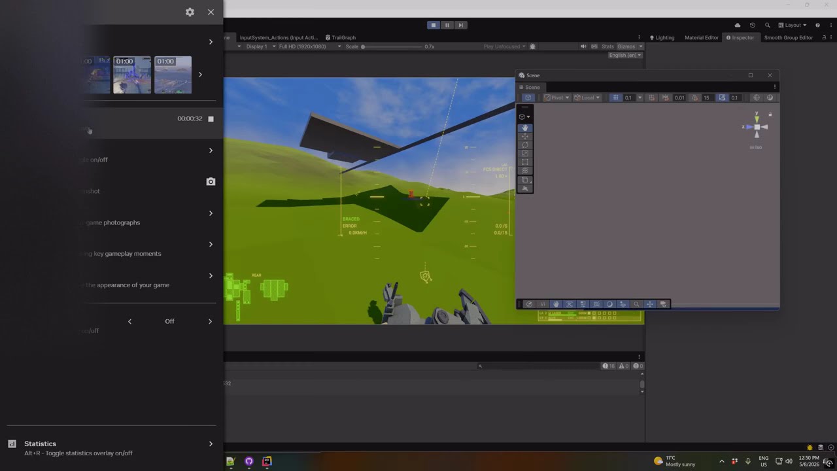
Task: Open the Unity help icon
Action: 817,25
